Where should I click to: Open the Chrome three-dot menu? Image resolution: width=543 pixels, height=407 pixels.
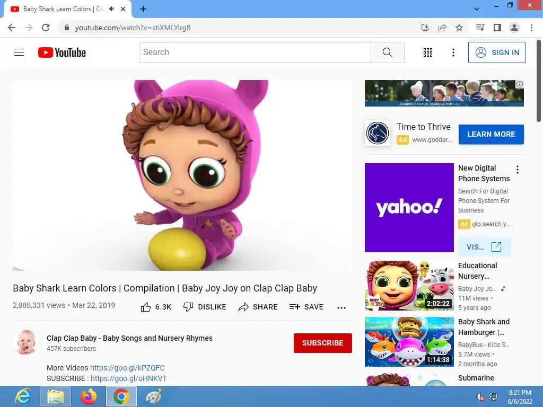pyautogui.click(x=531, y=28)
